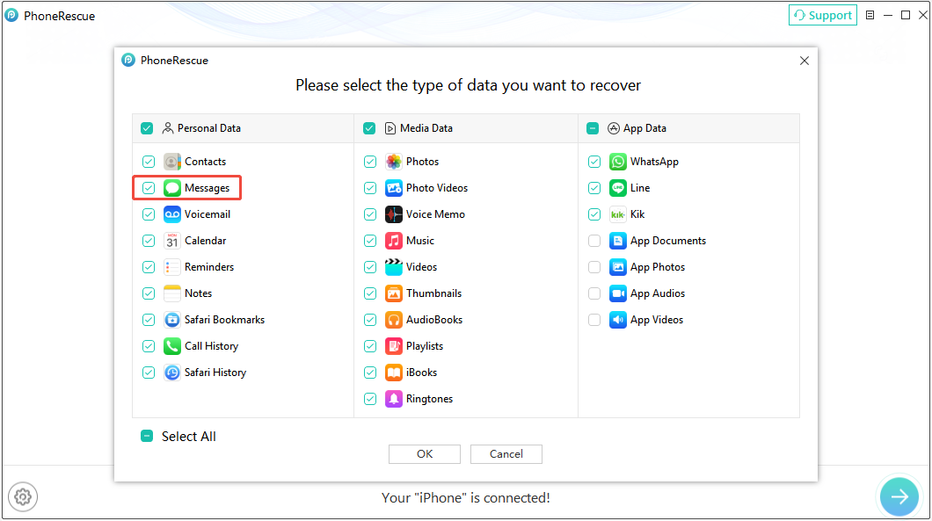
Task: Click the Voicemail icon
Action: click(171, 213)
